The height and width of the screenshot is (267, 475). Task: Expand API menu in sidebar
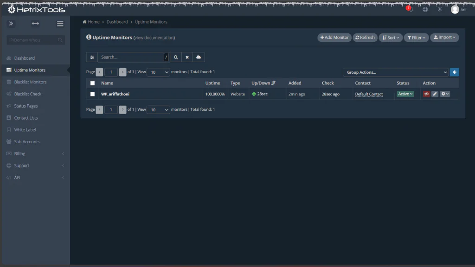click(36, 178)
